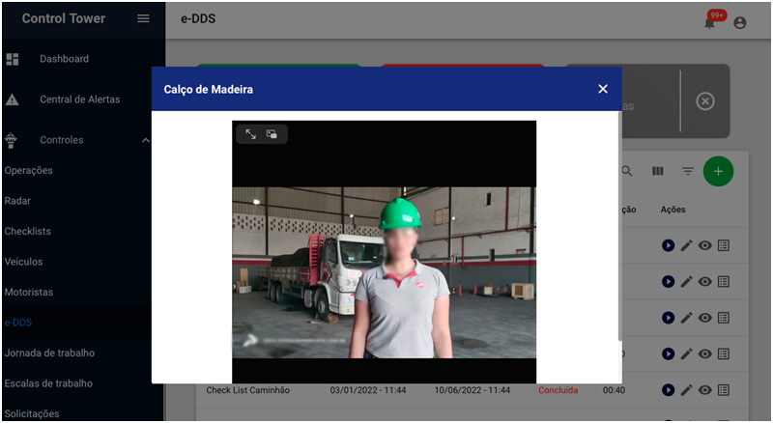Open the table filter list icon
Screen dimensions: 773x423
coord(688,171)
